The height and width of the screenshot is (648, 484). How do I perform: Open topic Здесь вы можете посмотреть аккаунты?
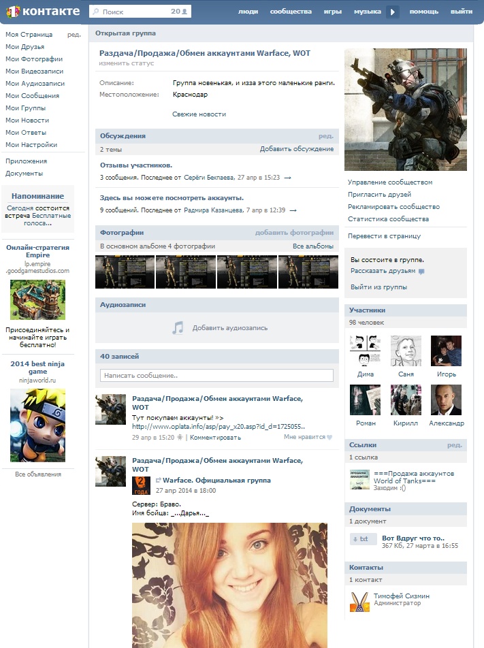(172, 198)
